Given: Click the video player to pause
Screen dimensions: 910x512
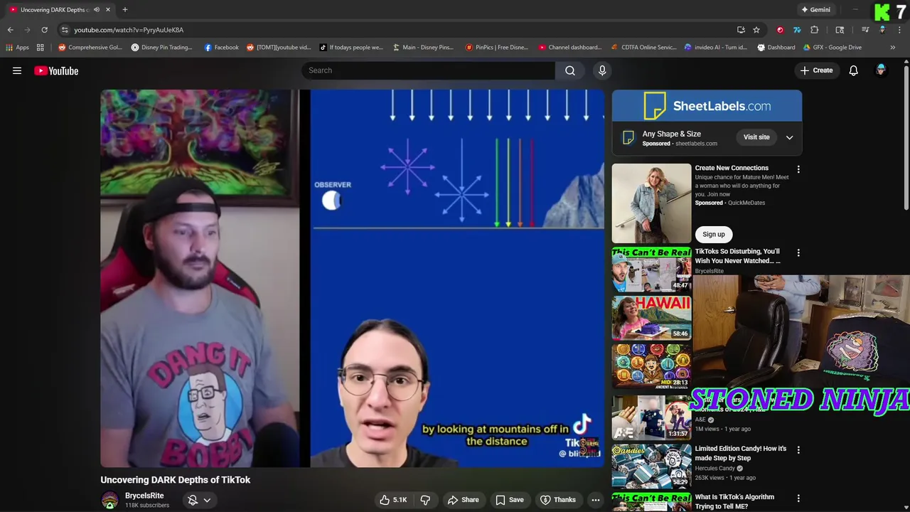Looking at the screenshot, I should pyautogui.click(x=352, y=278).
